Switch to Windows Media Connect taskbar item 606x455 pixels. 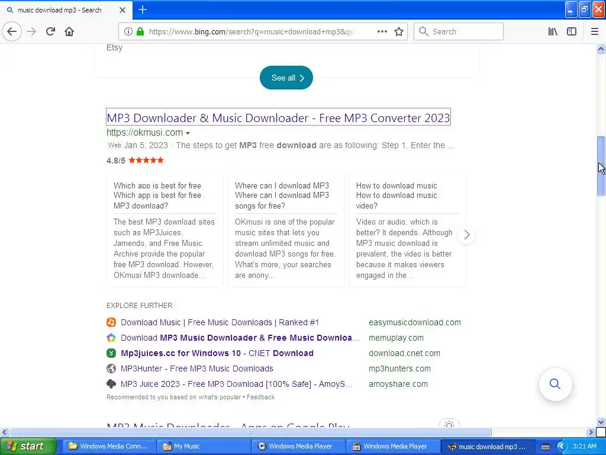(x=109, y=446)
